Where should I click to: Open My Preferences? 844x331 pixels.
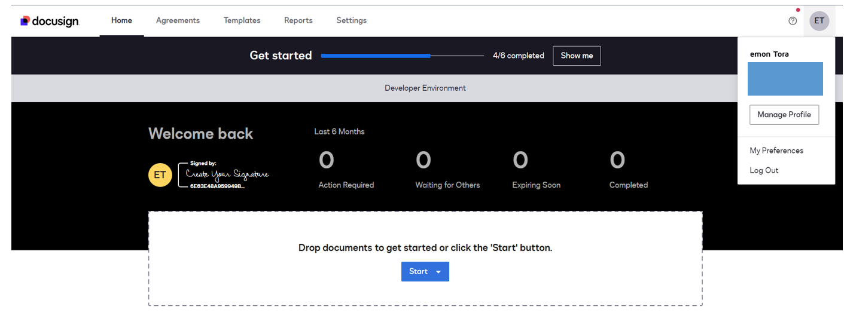pyautogui.click(x=776, y=151)
